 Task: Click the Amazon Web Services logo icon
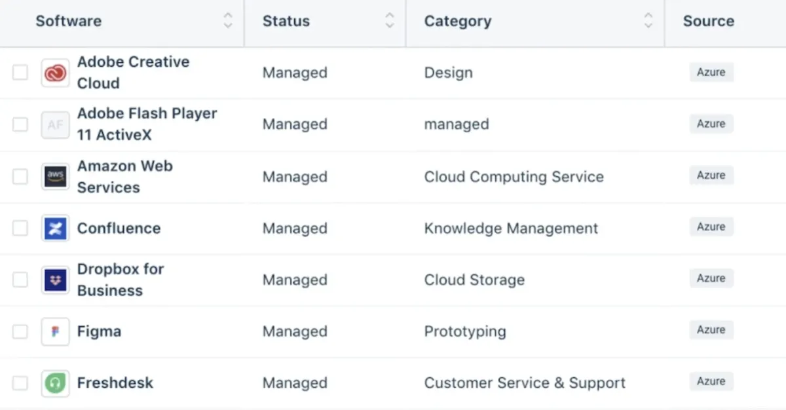coord(55,176)
